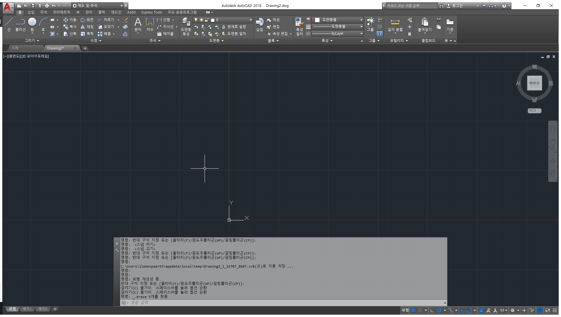Open Layer Properties (도면층 특성) panel
Screen dimensions: 561x317
(x=186, y=23)
